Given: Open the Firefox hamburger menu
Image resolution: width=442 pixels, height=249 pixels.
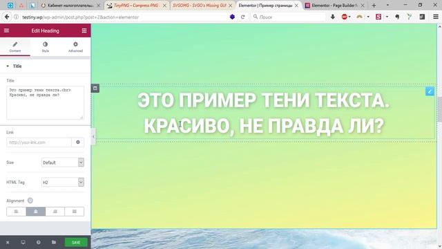Looking at the screenshot, I should pyautogui.click(x=436, y=17).
